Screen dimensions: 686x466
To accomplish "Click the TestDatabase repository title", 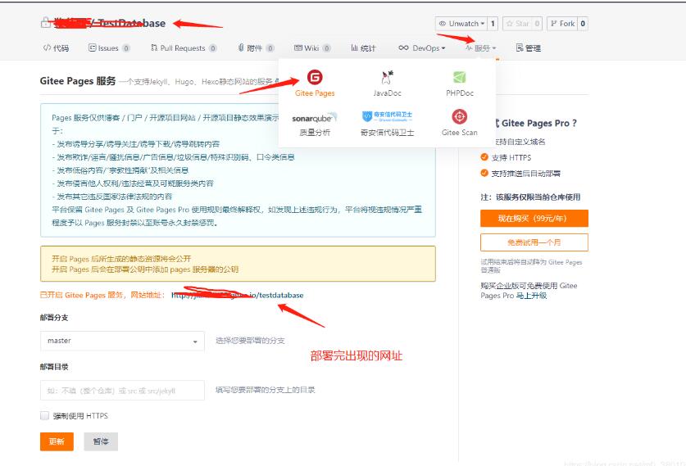I will click(x=130, y=23).
